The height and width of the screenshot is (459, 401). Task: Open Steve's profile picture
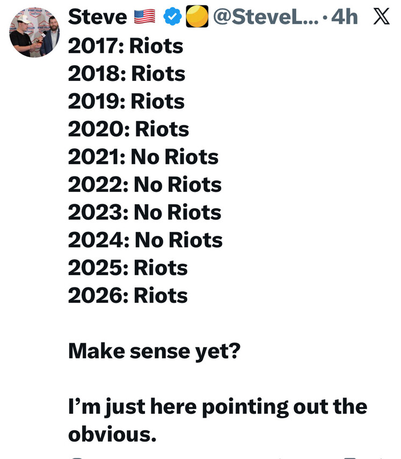click(x=34, y=32)
